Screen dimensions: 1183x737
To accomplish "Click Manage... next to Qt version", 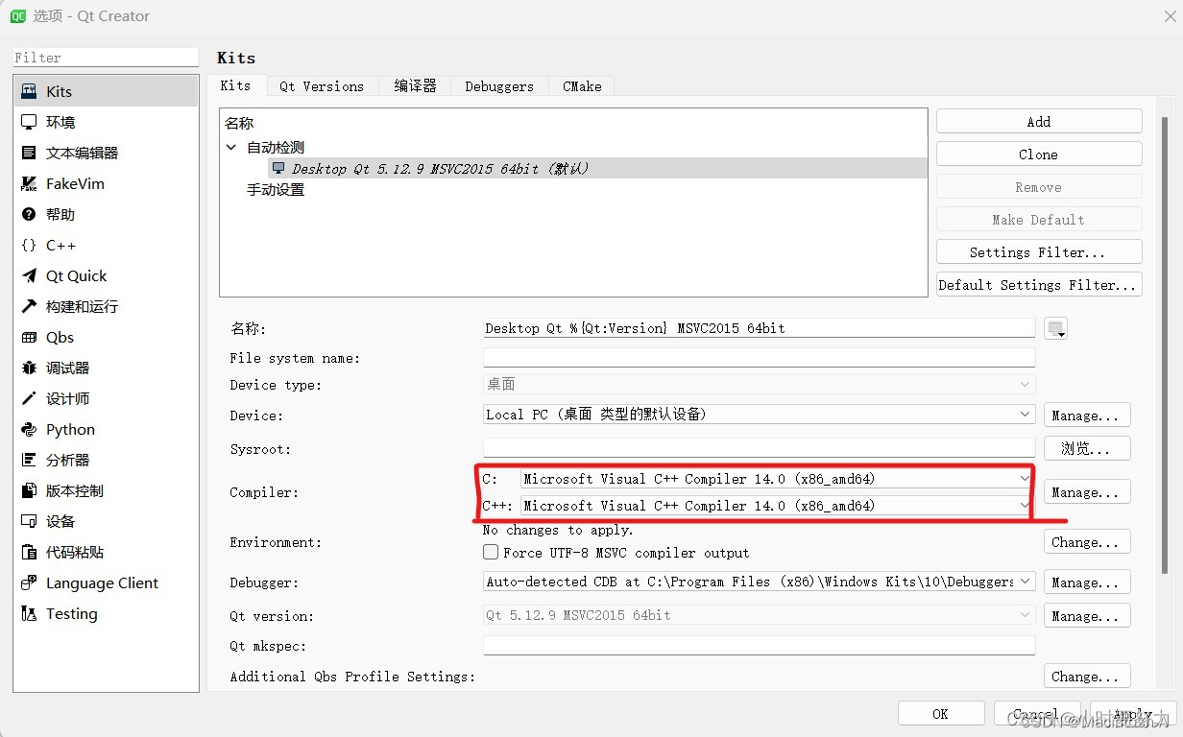I will point(1087,616).
